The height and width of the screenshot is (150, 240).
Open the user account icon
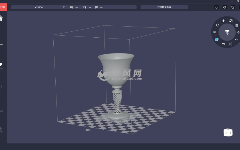(x=217, y=7)
